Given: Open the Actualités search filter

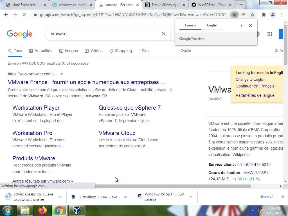Looking at the screenshot, I should pyautogui.click(x=40, y=51).
